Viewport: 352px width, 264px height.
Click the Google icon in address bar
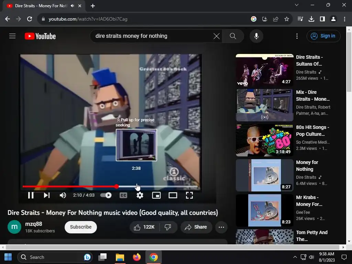pyautogui.click(x=254, y=19)
